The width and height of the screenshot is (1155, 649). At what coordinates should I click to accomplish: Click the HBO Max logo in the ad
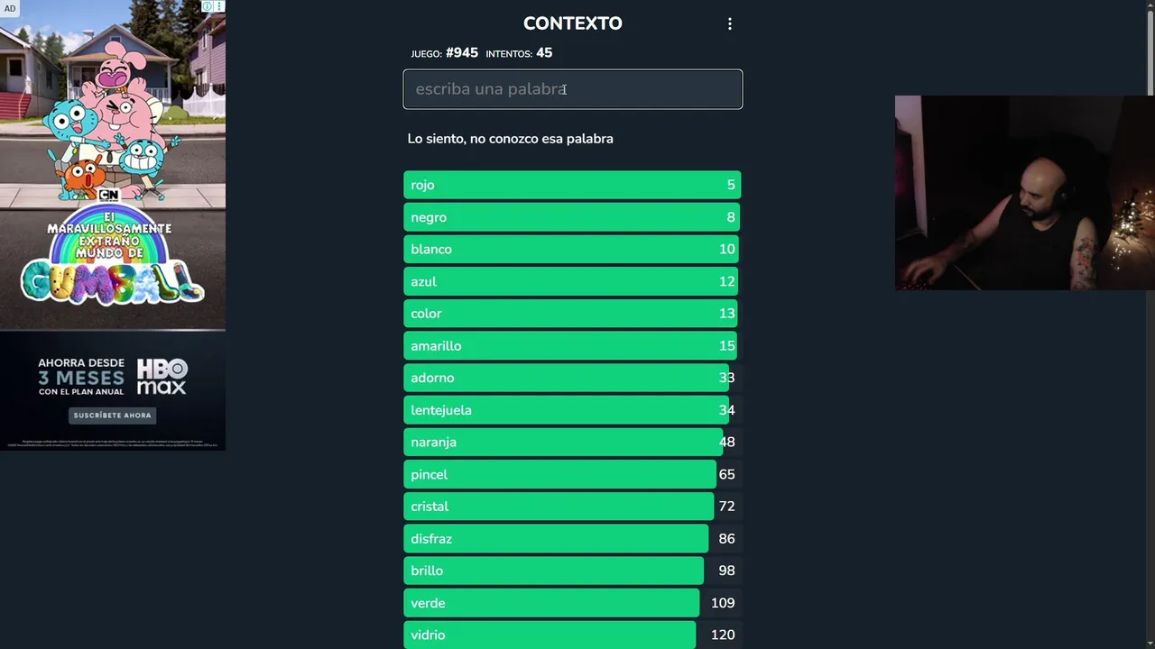coord(162,376)
